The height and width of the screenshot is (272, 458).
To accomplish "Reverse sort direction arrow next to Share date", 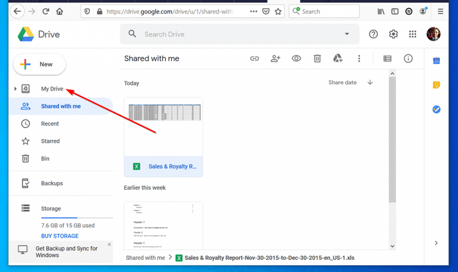I will tap(370, 82).
